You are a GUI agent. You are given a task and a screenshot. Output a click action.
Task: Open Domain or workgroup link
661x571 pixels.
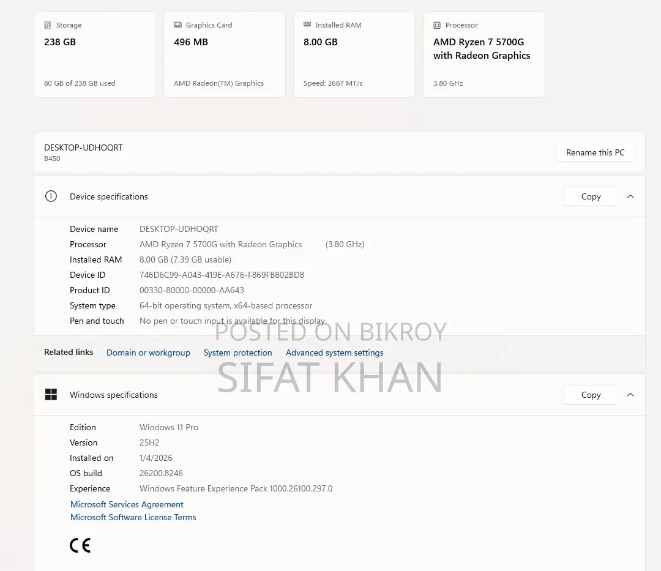(x=148, y=353)
